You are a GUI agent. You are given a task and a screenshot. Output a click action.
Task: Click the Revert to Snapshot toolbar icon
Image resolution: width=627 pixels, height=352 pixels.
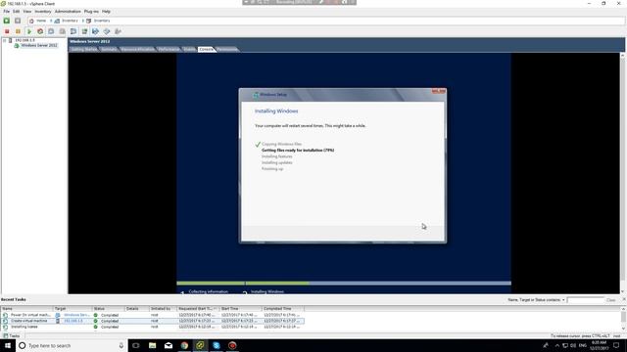click(63, 31)
